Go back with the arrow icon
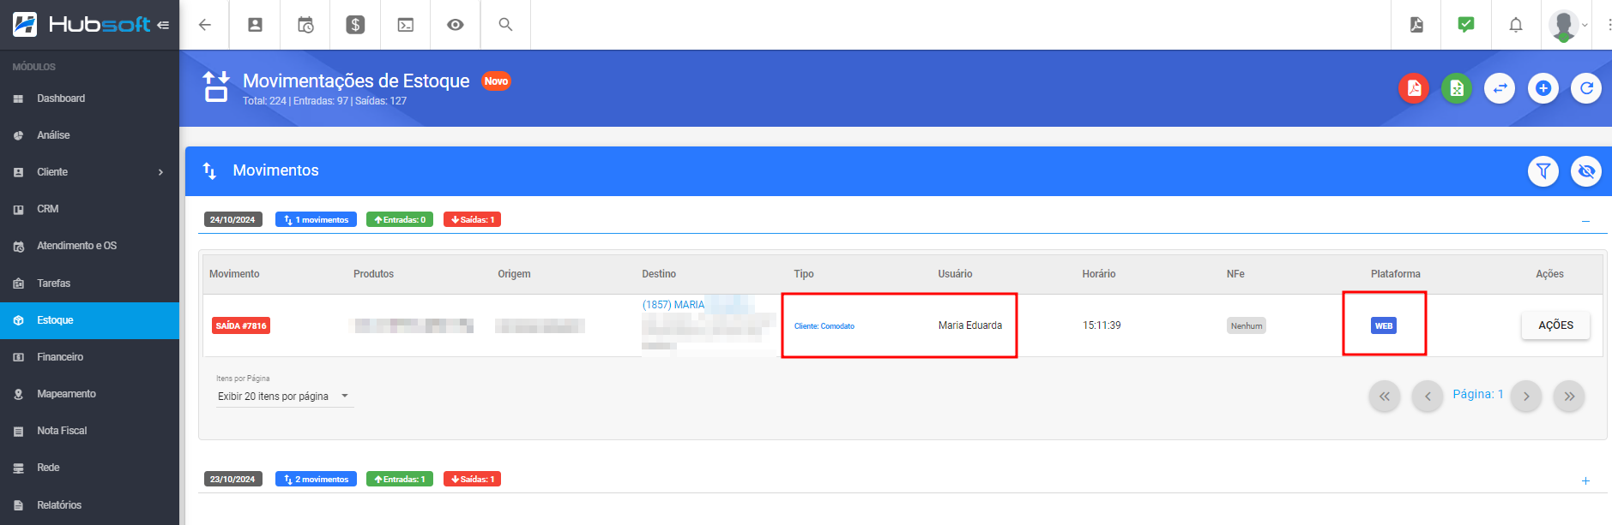The height and width of the screenshot is (525, 1612). coord(204,25)
